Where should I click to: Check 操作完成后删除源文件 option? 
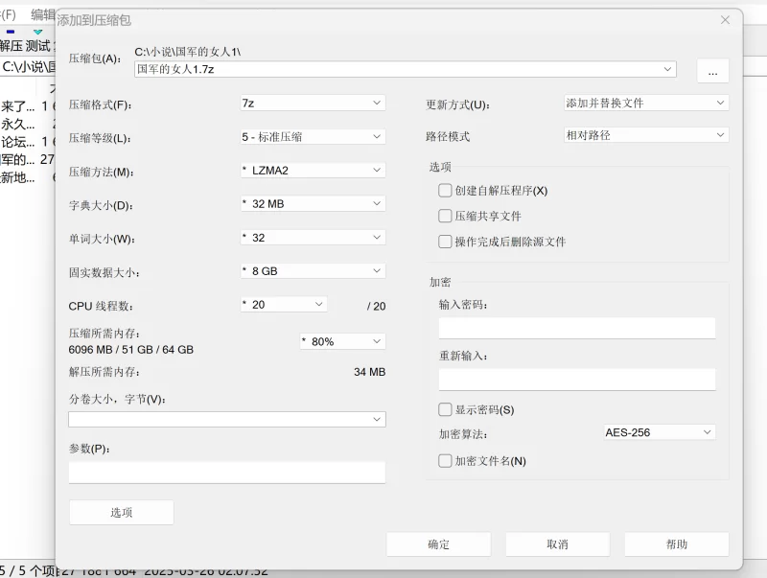point(445,242)
